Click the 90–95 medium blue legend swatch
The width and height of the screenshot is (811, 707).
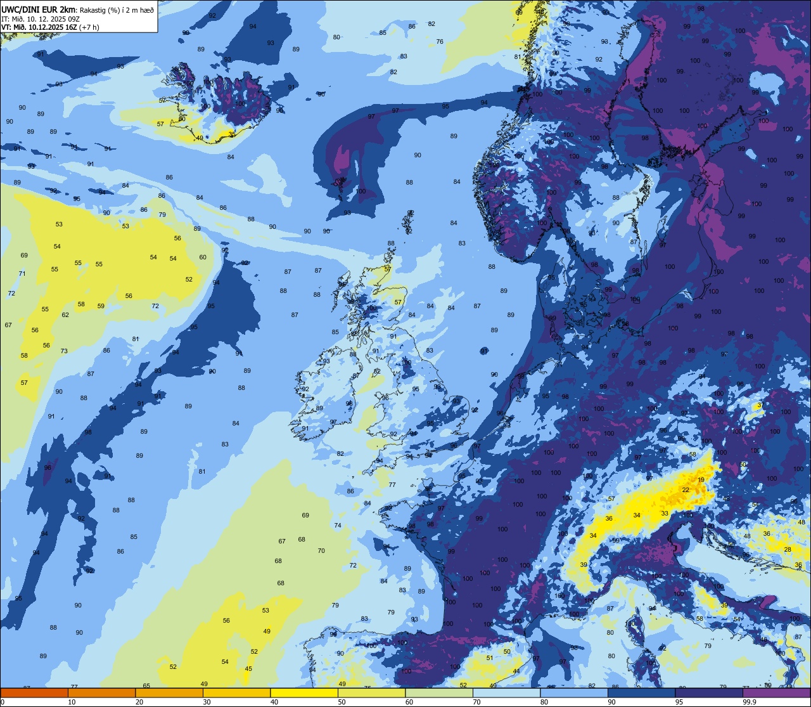641,692
